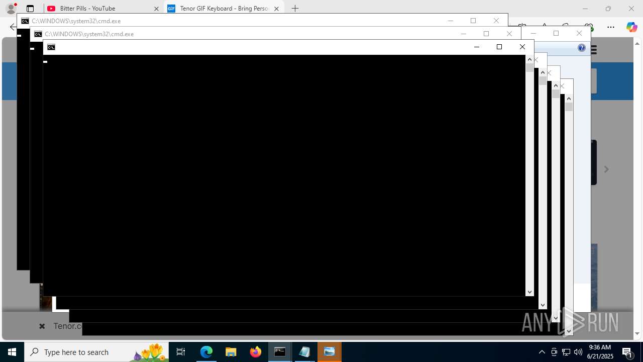643x362 pixels.
Task: Click the frontmost cmd scrollbar thumb
Action: (x=529, y=67)
